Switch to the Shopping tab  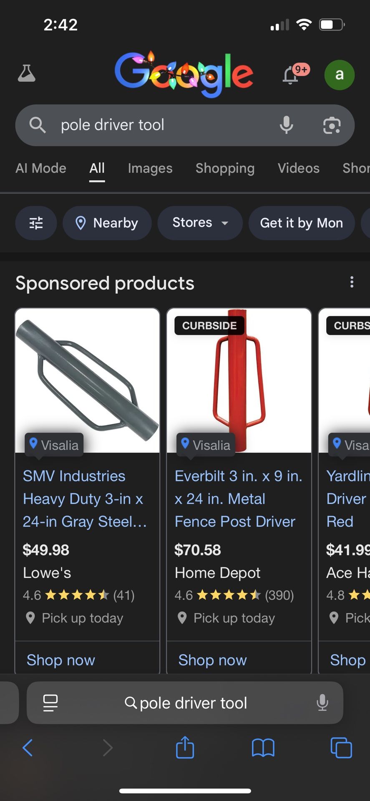pyautogui.click(x=225, y=168)
